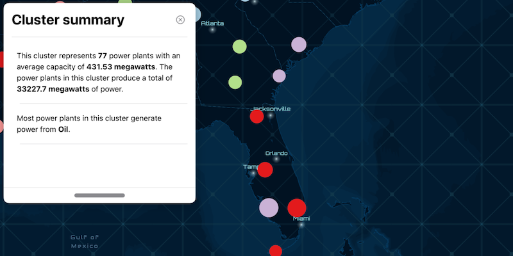This screenshot has width=513, height=256.
Task: Select the purple cluster northeast of Jacksonville
Action: click(x=279, y=76)
